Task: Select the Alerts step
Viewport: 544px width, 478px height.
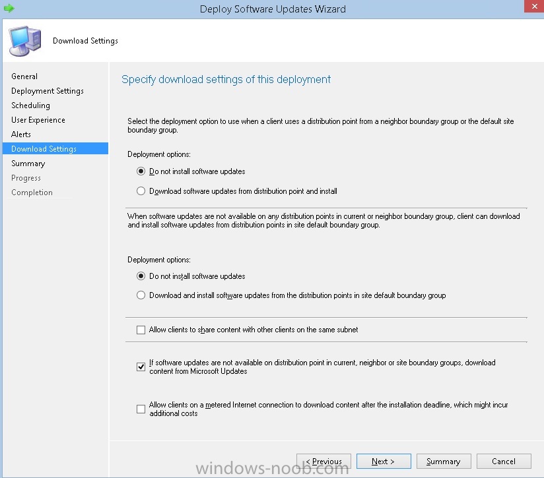Action: (x=21, y=134)
